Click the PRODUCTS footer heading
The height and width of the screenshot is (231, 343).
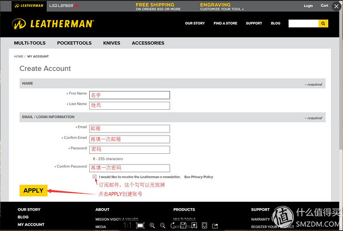184,209
